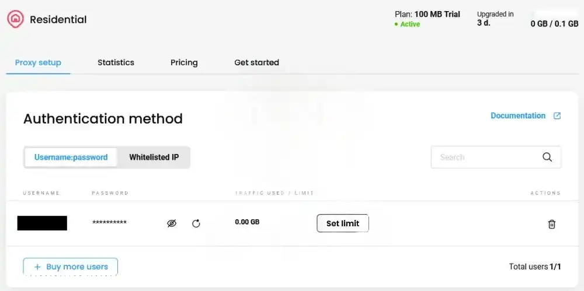This screenshot has height=291, width=584.
Task: Go to the Get started tab
Action: pyautogui.click(x=256, y=62)
